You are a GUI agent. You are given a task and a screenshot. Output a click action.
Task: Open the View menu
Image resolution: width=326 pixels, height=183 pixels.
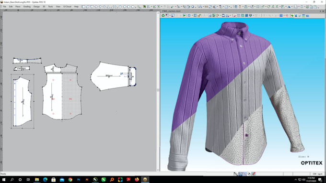point(58,7)
